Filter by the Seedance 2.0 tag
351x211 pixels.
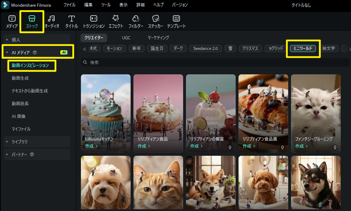tap(205, 49)
